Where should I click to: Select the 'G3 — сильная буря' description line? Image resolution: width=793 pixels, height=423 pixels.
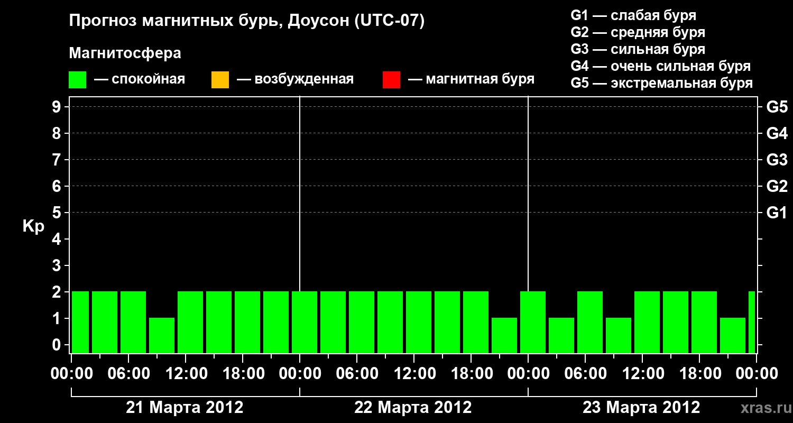pyautogui.click(x=638, y=49)
